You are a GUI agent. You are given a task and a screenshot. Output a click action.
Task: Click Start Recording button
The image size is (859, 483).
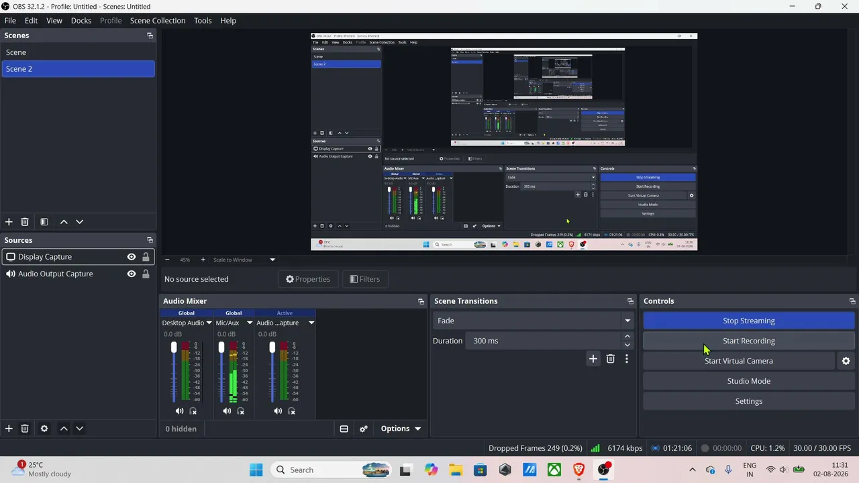749,341
